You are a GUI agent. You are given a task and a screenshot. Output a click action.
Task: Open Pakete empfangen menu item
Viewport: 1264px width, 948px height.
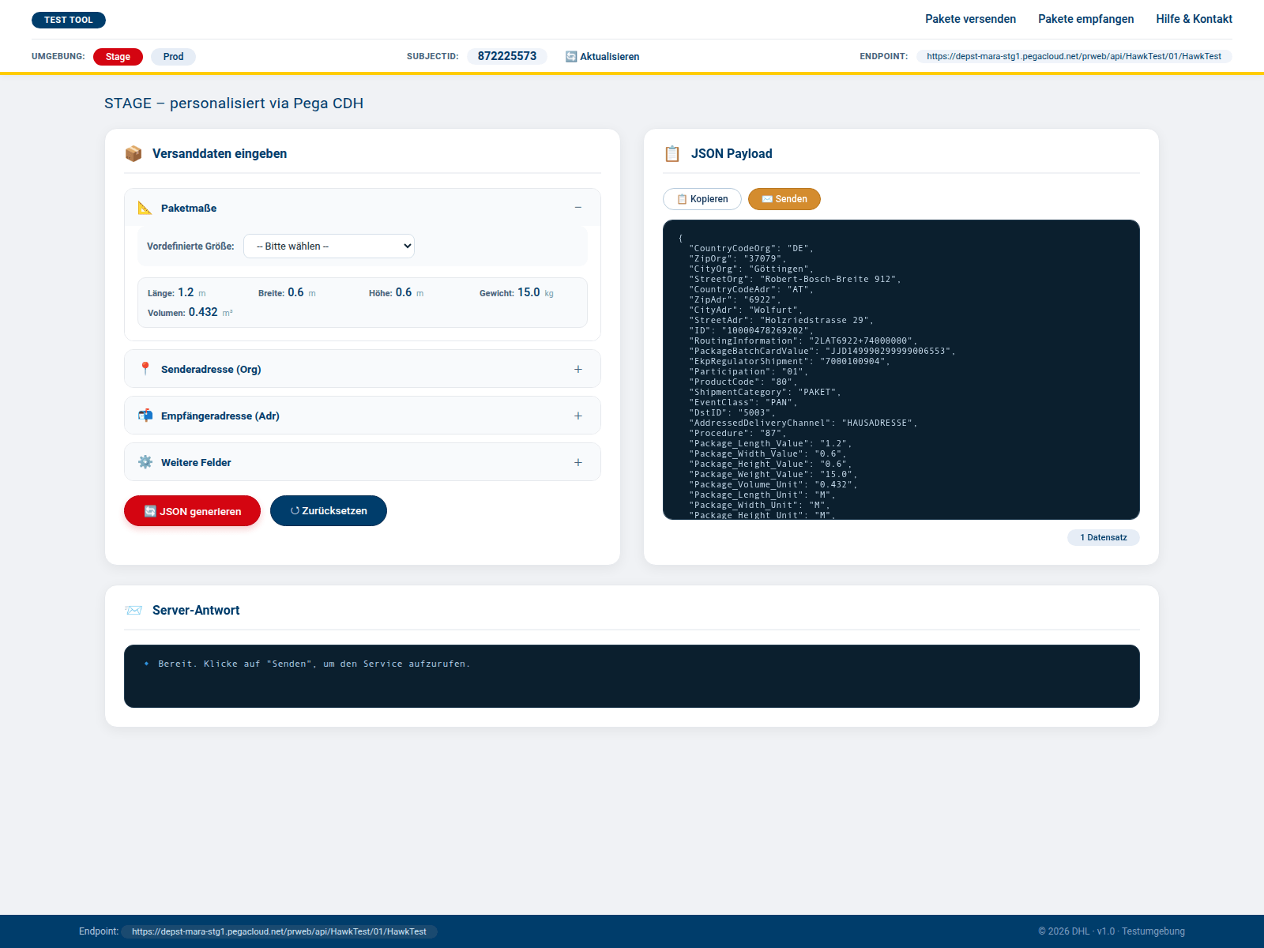point(1086,19)
